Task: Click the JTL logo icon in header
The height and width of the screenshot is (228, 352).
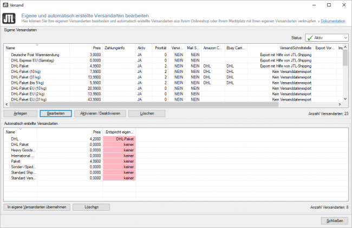Action: (9, 18)
